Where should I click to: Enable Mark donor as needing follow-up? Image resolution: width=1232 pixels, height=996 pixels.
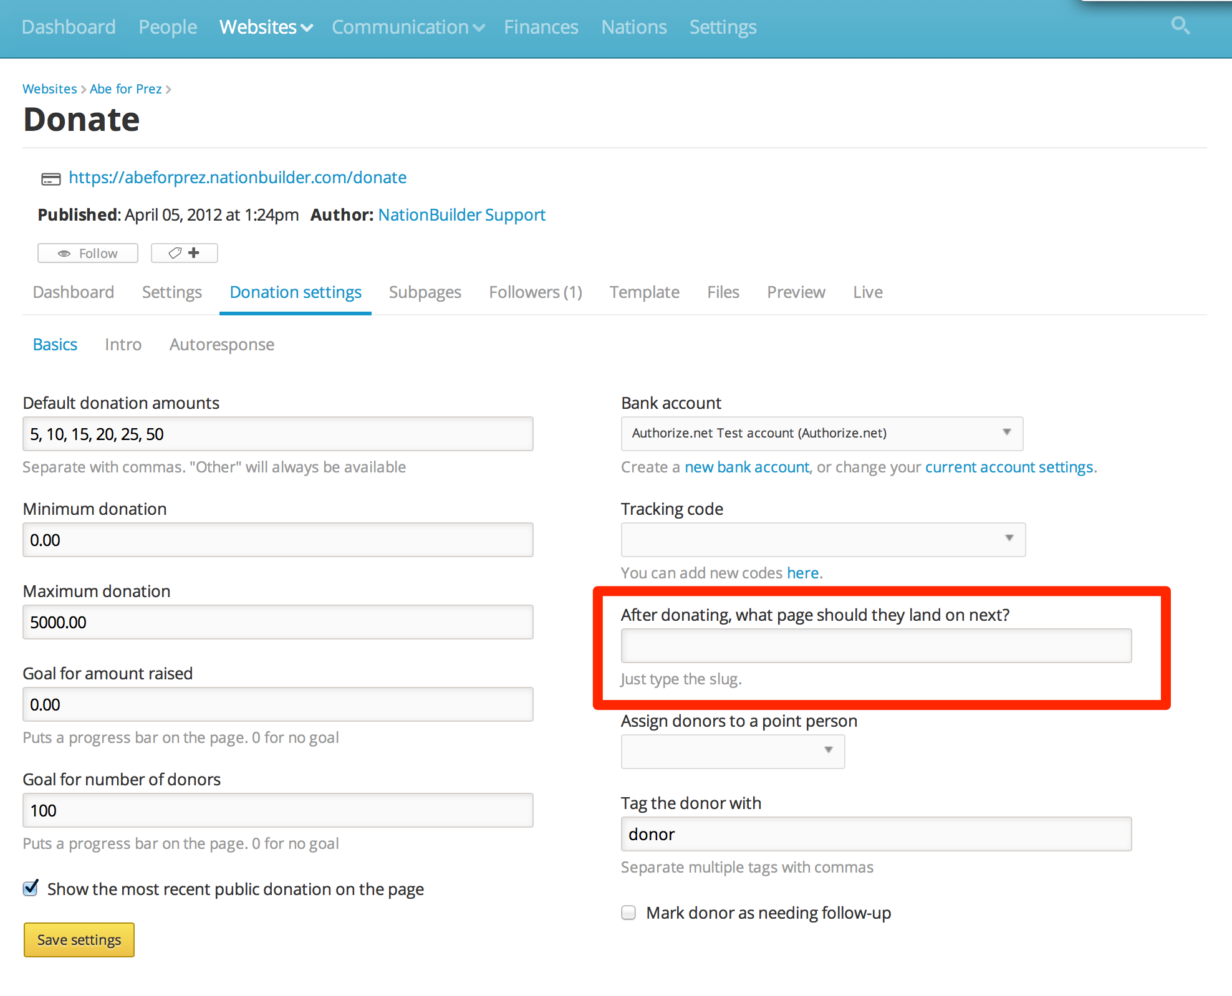tap(628, 912)
